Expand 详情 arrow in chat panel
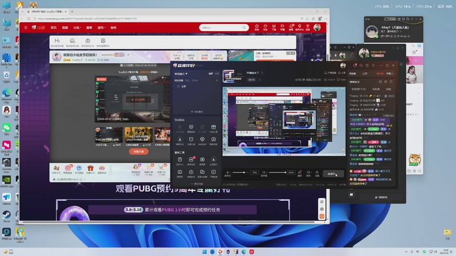 (x=390, y=74)
